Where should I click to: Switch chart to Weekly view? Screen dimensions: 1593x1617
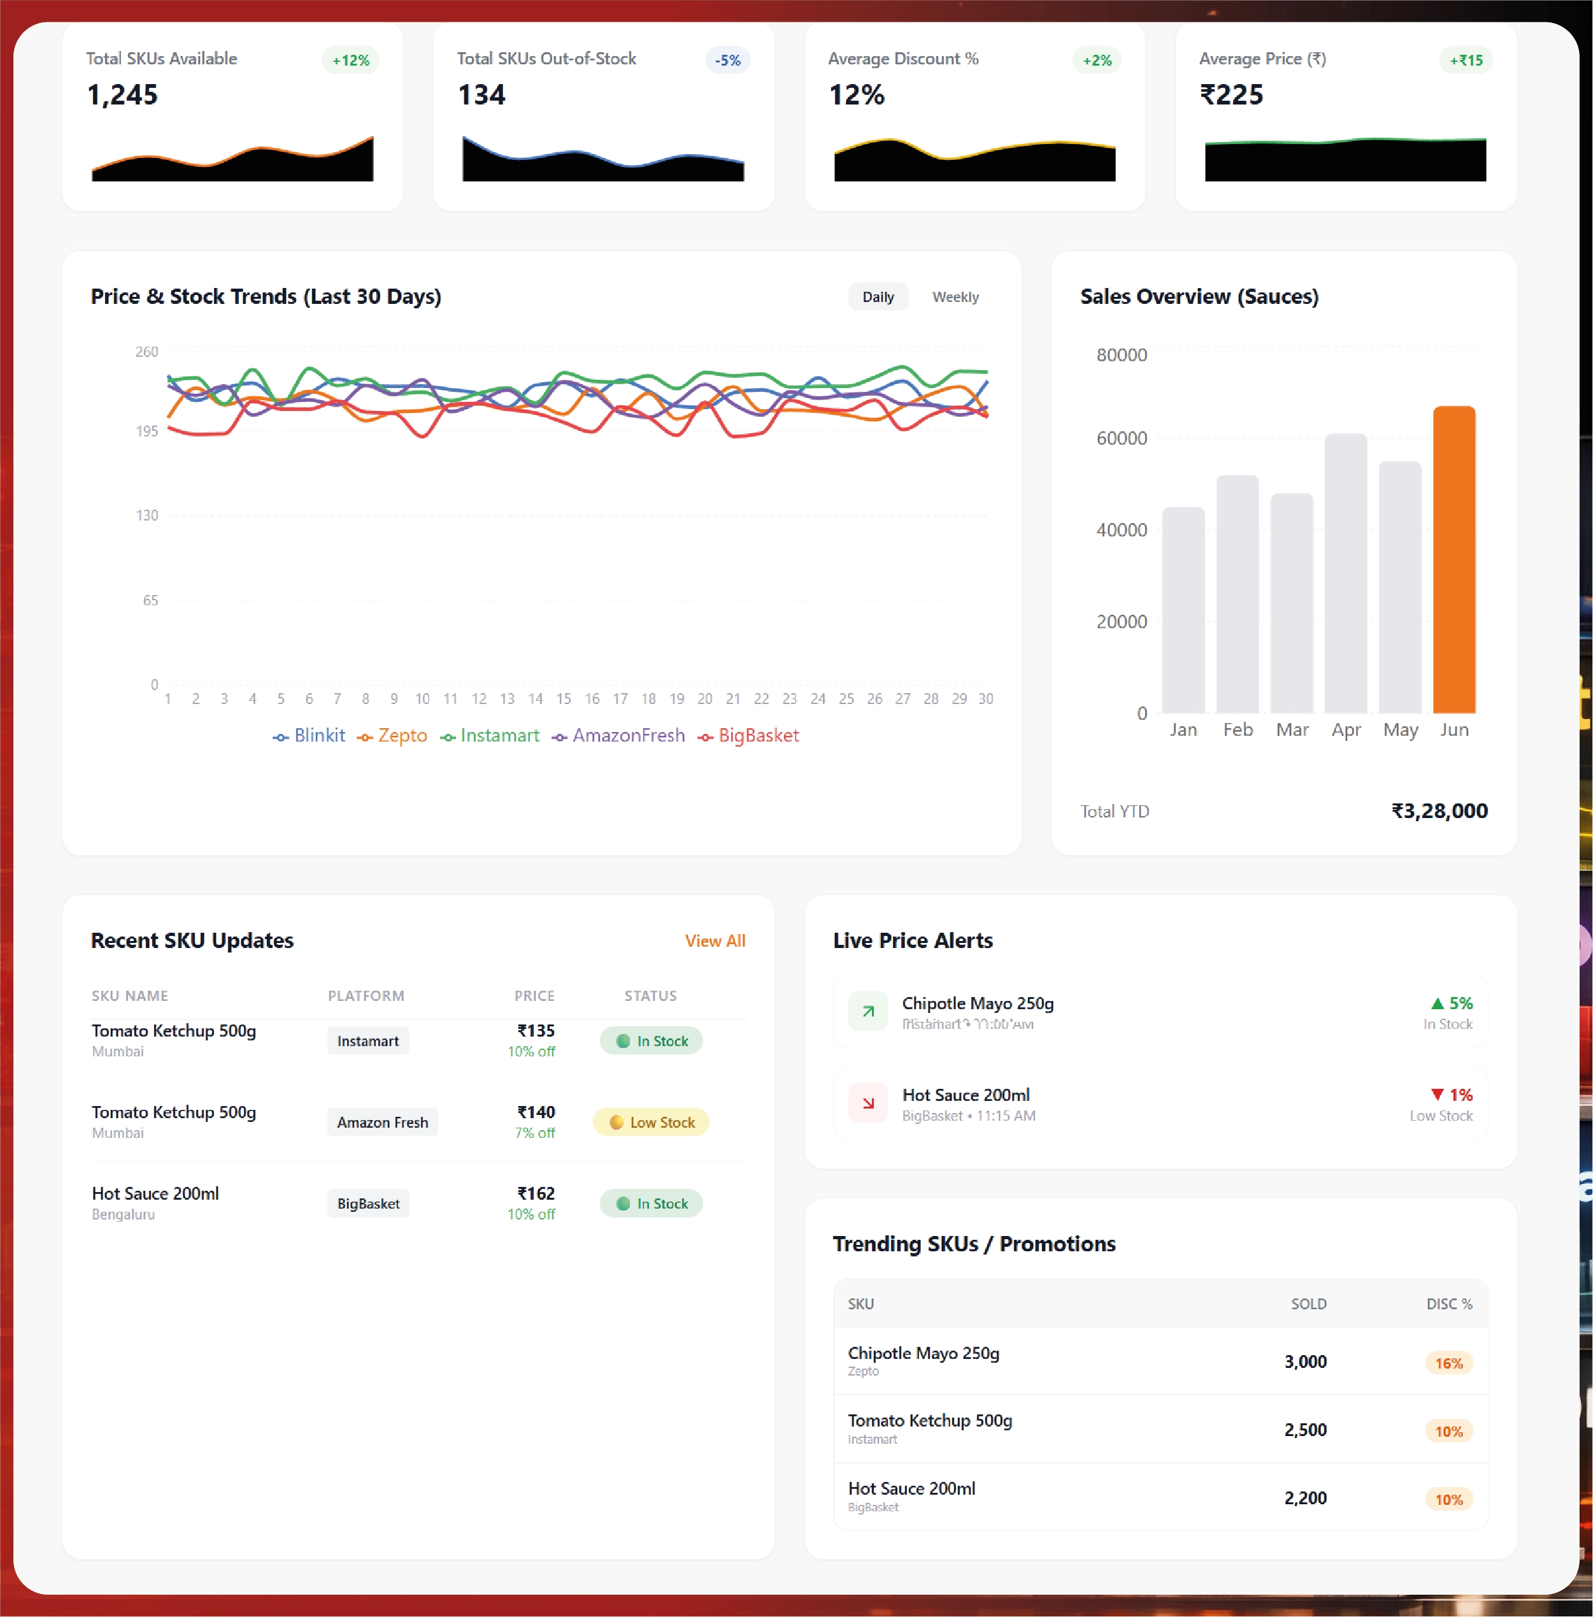pyautogui.click(x=955, y=297)
